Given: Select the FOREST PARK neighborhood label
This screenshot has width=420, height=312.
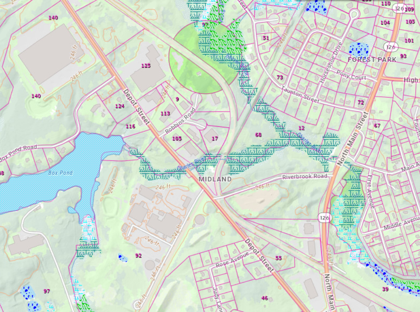Looking at the screenshot, I should point(372,60).
